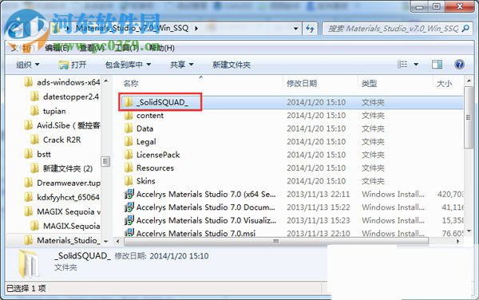Click installer icon of Materials Studio 7.0 Visualiz

click(x=129, y=220)
